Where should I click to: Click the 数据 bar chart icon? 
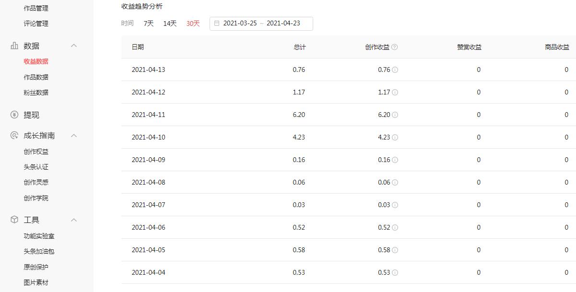[14, 46]
